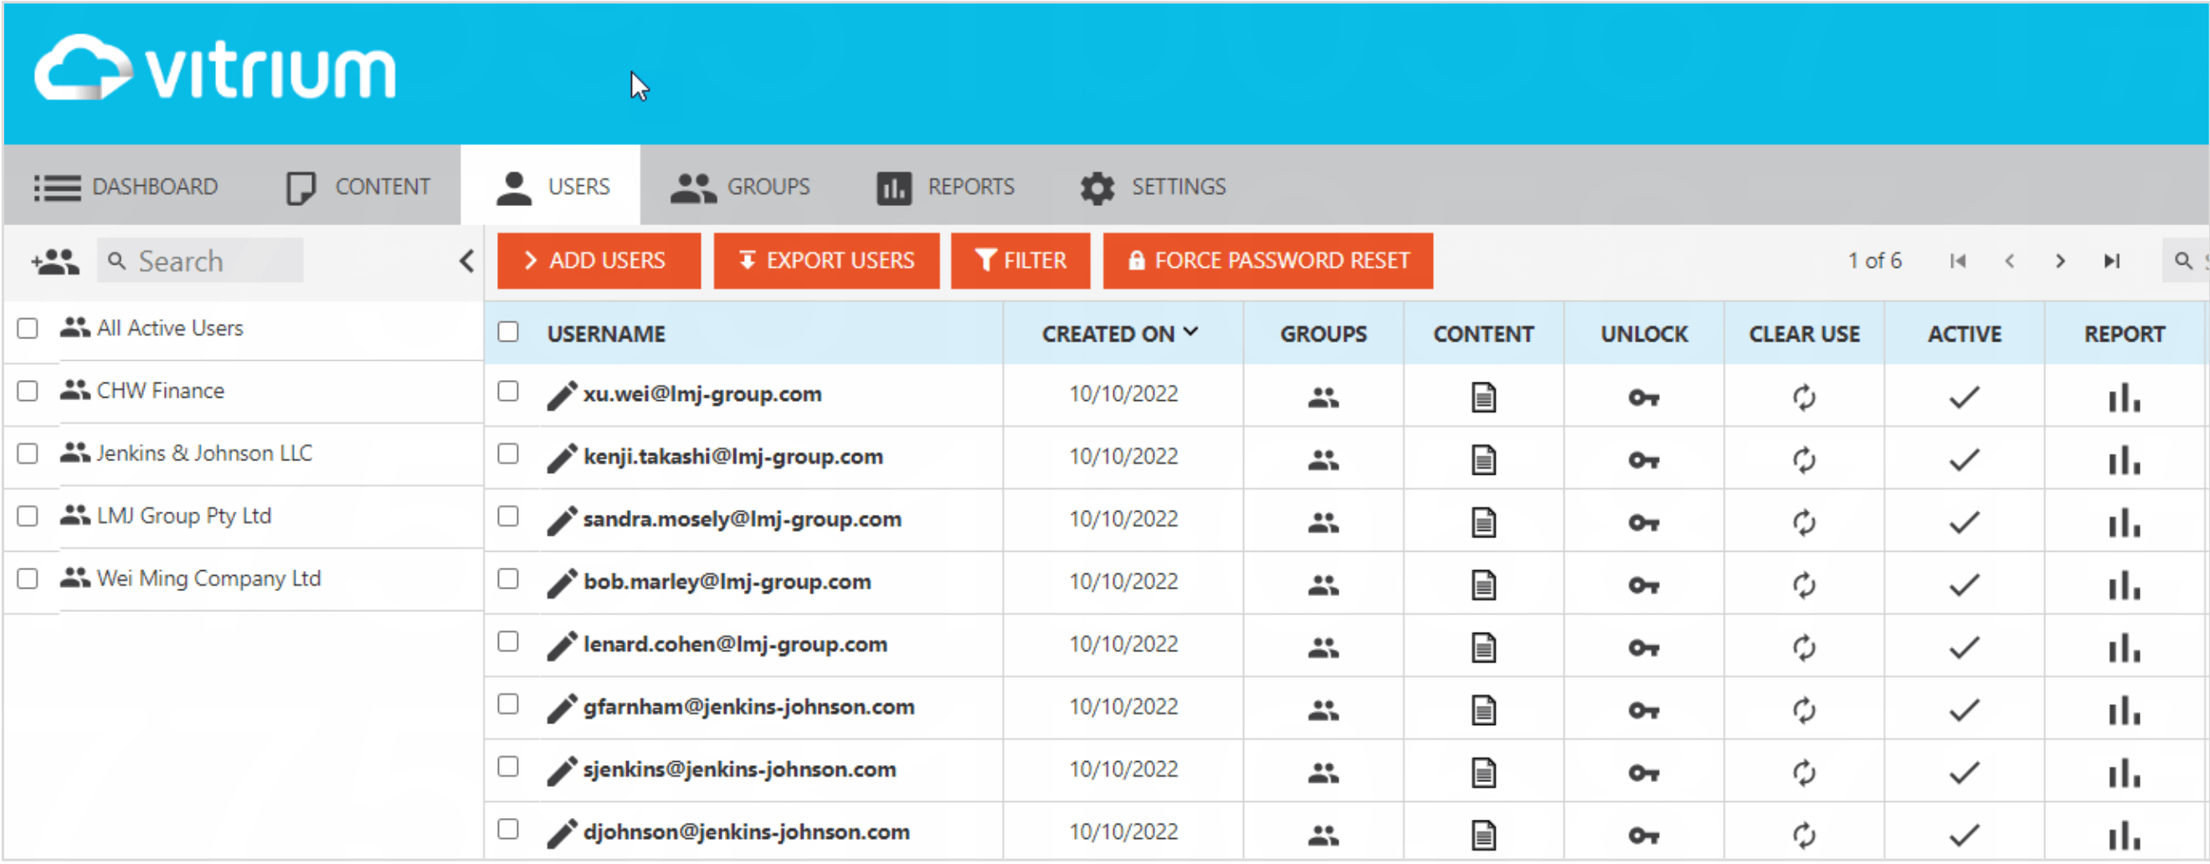The image size is (2210, 864).
Task: Edit user sjenkins@jenkins-johnson.com with pencil
Action: pos(561,770)
